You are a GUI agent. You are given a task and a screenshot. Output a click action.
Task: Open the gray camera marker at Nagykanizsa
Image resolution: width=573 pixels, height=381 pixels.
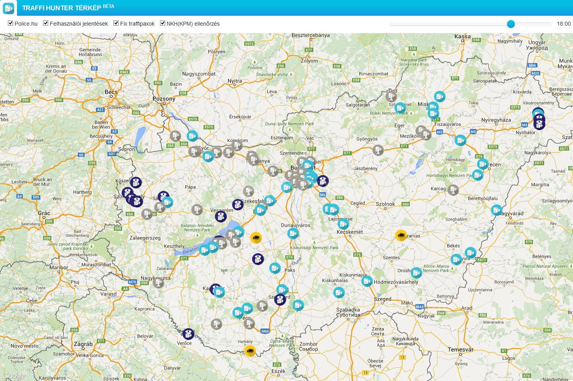pos(158,282)
